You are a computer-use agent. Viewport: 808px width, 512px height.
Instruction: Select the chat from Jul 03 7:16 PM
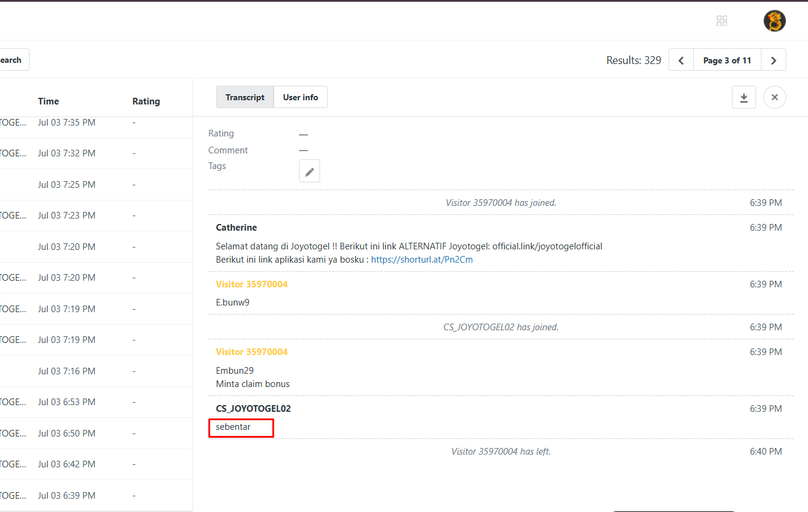pos(97,371)
